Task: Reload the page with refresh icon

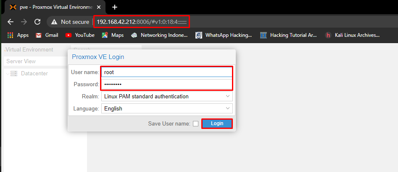Action: tap(37, 22)
